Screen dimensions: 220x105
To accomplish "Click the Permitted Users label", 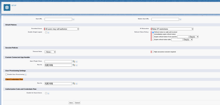I will pos(37,28).
